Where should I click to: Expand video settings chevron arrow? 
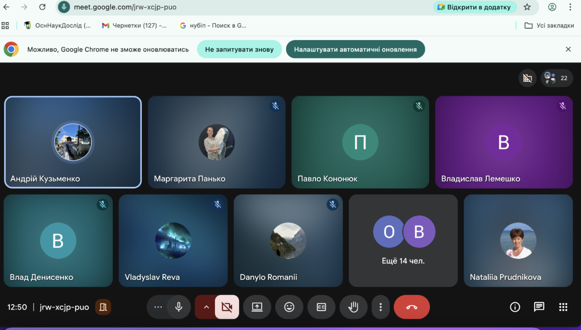click(x=206, y=307)
